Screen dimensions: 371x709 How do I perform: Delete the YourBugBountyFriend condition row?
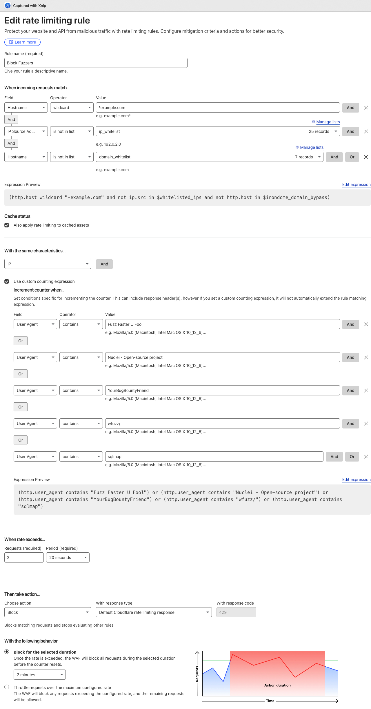point(366,390)
